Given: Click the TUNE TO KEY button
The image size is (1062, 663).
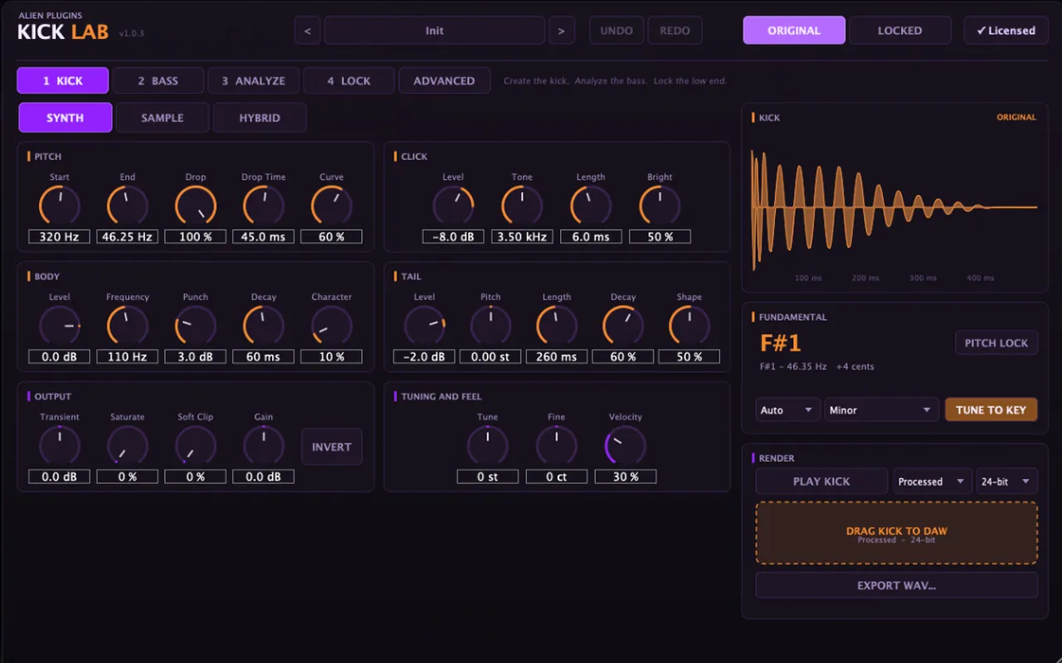Looking at the screenshot, I should tap(991, 410).
